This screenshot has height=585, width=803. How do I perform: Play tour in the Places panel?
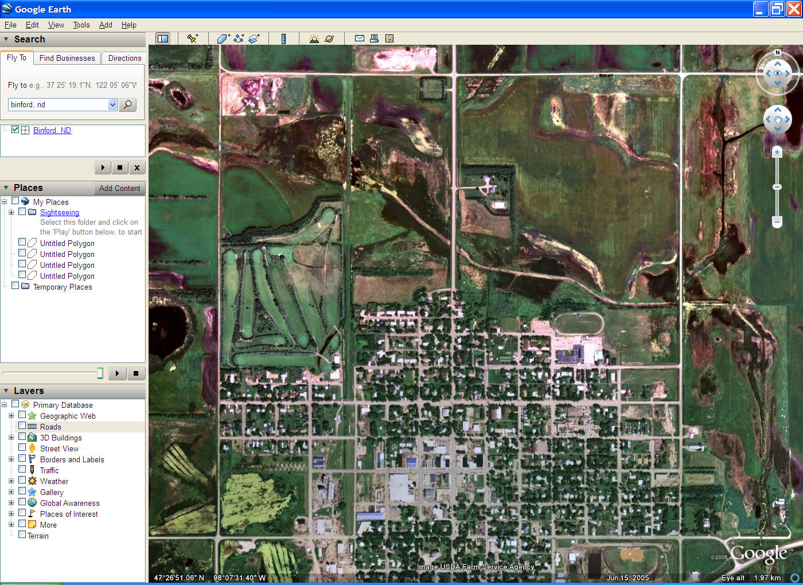pos(117,373)
